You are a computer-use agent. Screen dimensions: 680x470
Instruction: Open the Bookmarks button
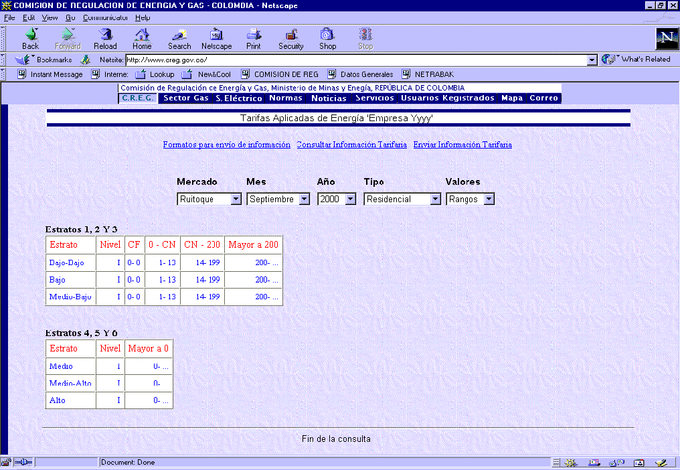[x=44, y=60]
